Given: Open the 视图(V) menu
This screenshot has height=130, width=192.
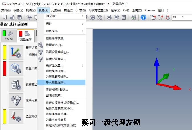Looking at the screenshot, I should pyautogui.click(x=30, y=11).
